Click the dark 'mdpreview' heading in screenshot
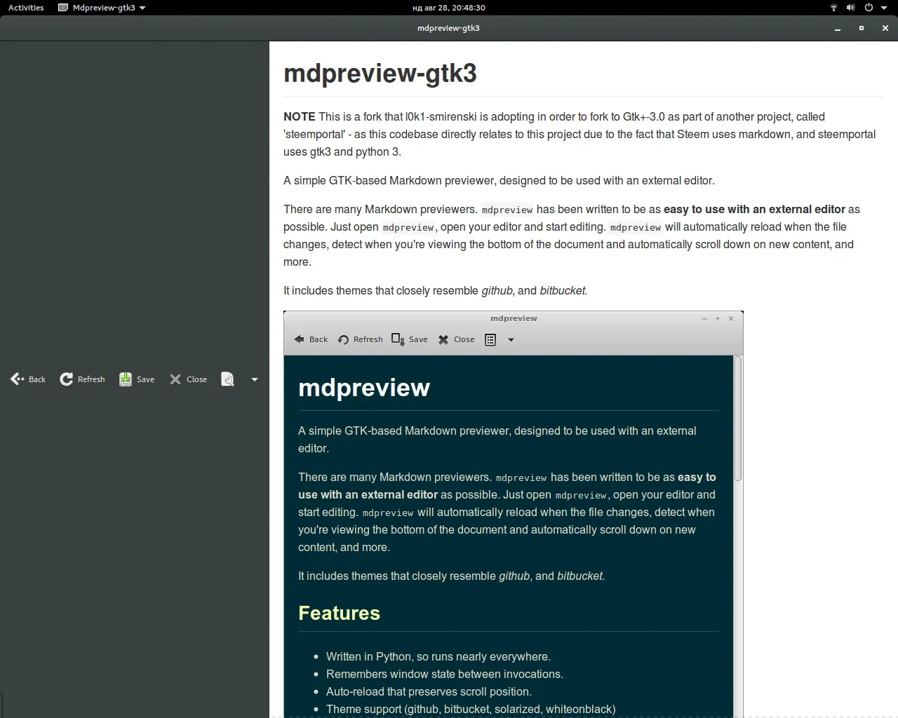The image size is (898, 718). point(364,388)
